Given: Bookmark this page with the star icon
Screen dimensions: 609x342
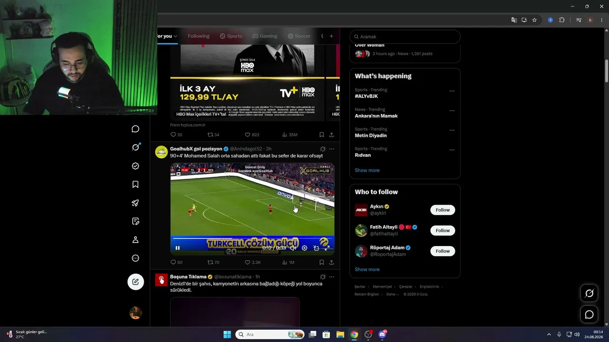Looking at the screenshot, I should click(x=534, y=20).
